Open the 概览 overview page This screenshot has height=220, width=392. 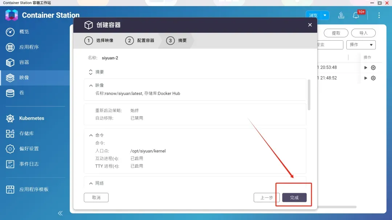pyautogui.click(x=24, y=32)
